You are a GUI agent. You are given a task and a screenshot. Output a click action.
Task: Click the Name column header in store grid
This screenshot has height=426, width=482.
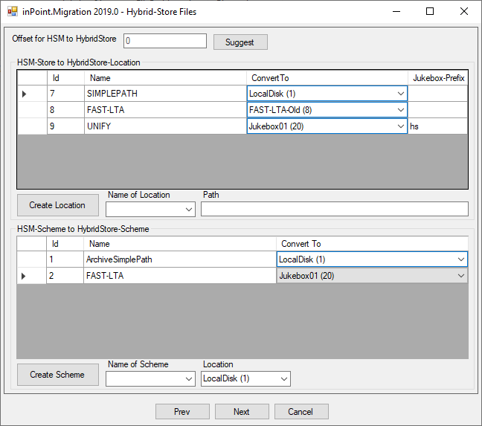pyautogui.click(x=165, y=78)
